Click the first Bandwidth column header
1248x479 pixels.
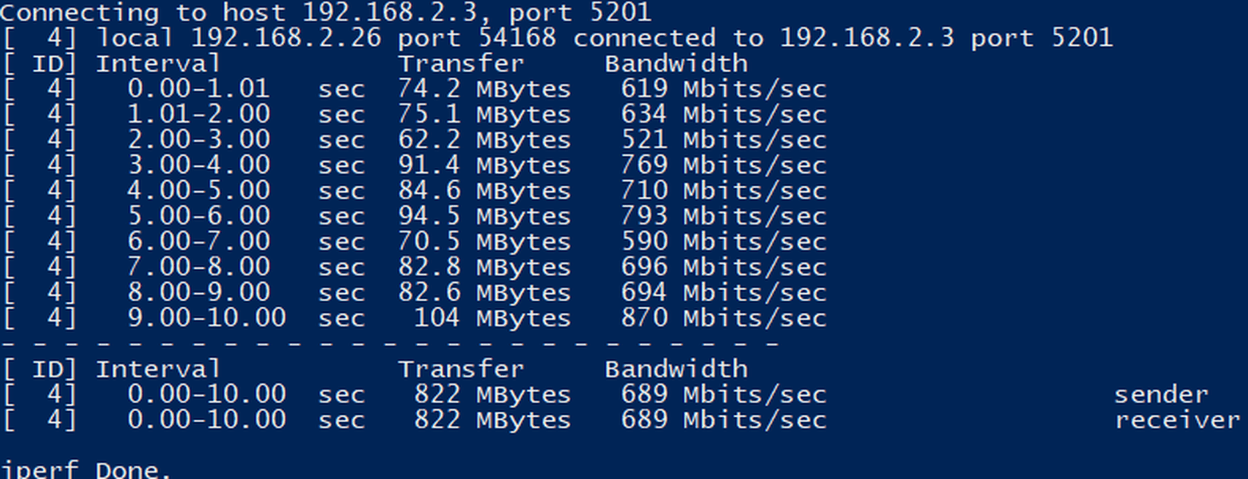click(676, 64)
